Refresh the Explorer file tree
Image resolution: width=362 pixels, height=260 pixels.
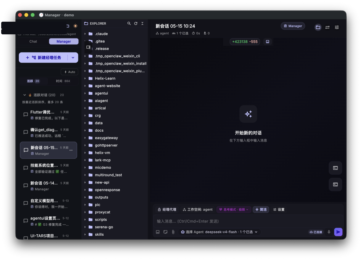pos(136,23)
